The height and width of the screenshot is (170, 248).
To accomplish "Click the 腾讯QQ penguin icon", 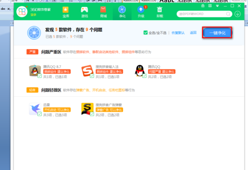I will click(x=140, y=71).
